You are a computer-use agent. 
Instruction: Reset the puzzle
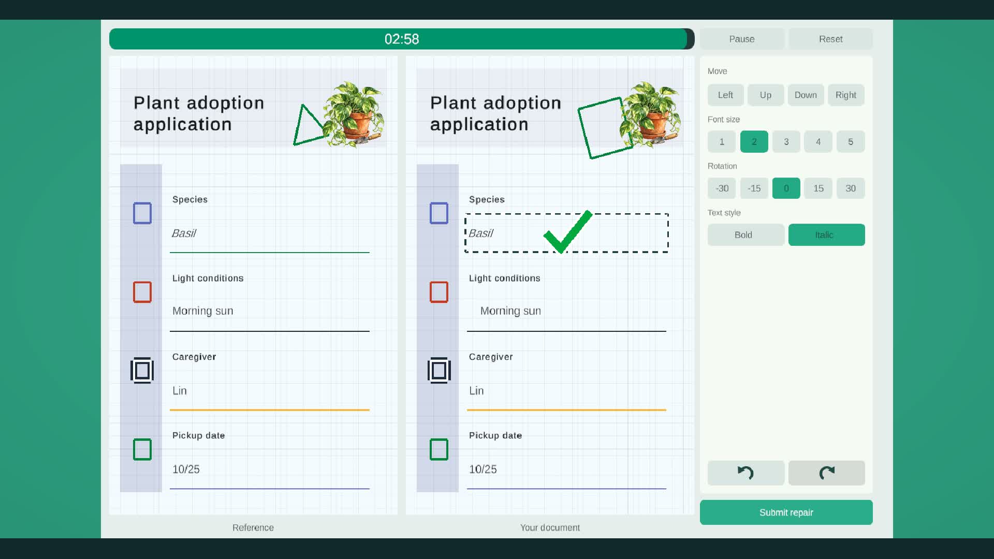pyautogui.click(x=830, y=39)
